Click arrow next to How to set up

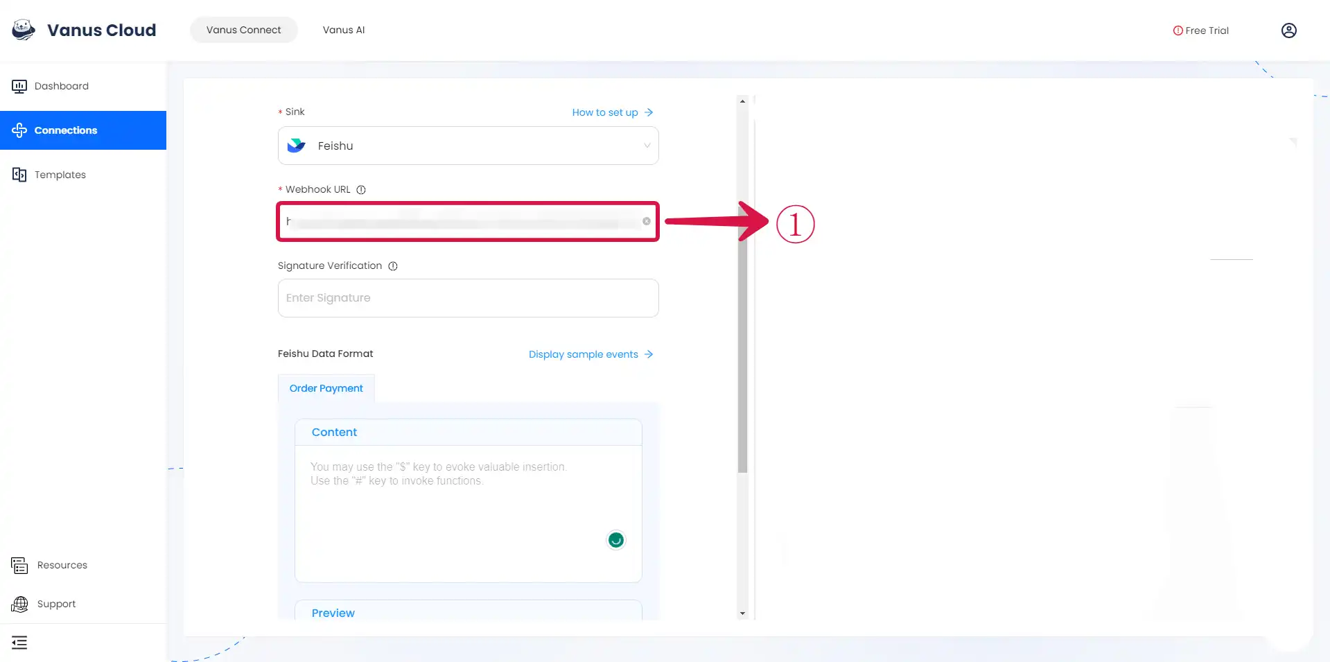pos(649,112)
